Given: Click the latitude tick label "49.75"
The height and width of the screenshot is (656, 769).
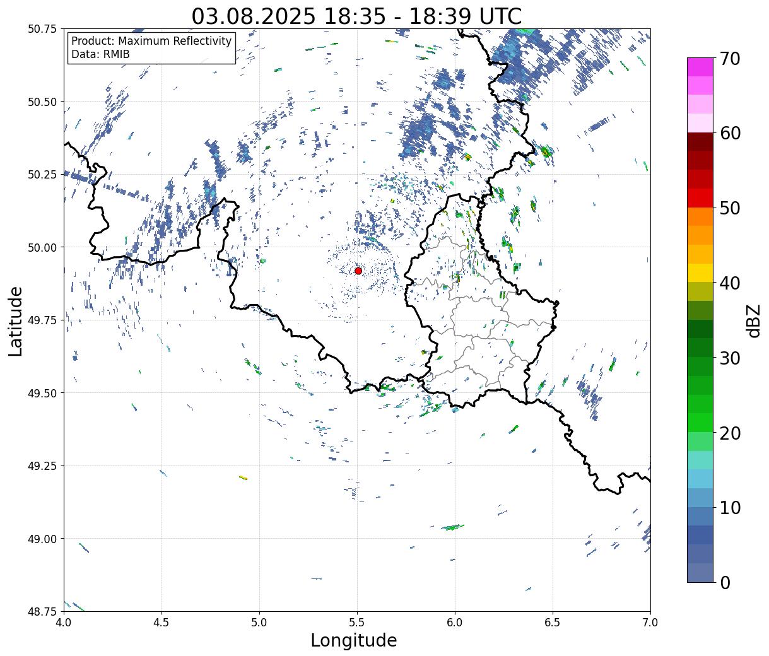Looking at the screenshot, I should (x=42, y=320).
